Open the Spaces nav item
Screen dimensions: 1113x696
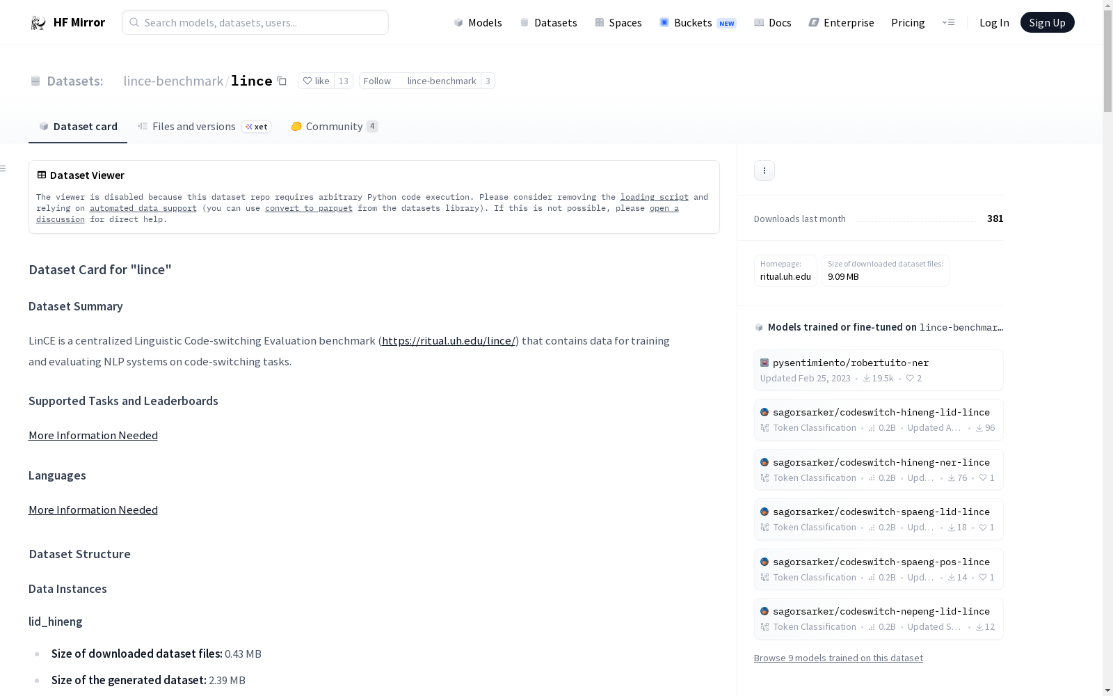coord(618,22)
